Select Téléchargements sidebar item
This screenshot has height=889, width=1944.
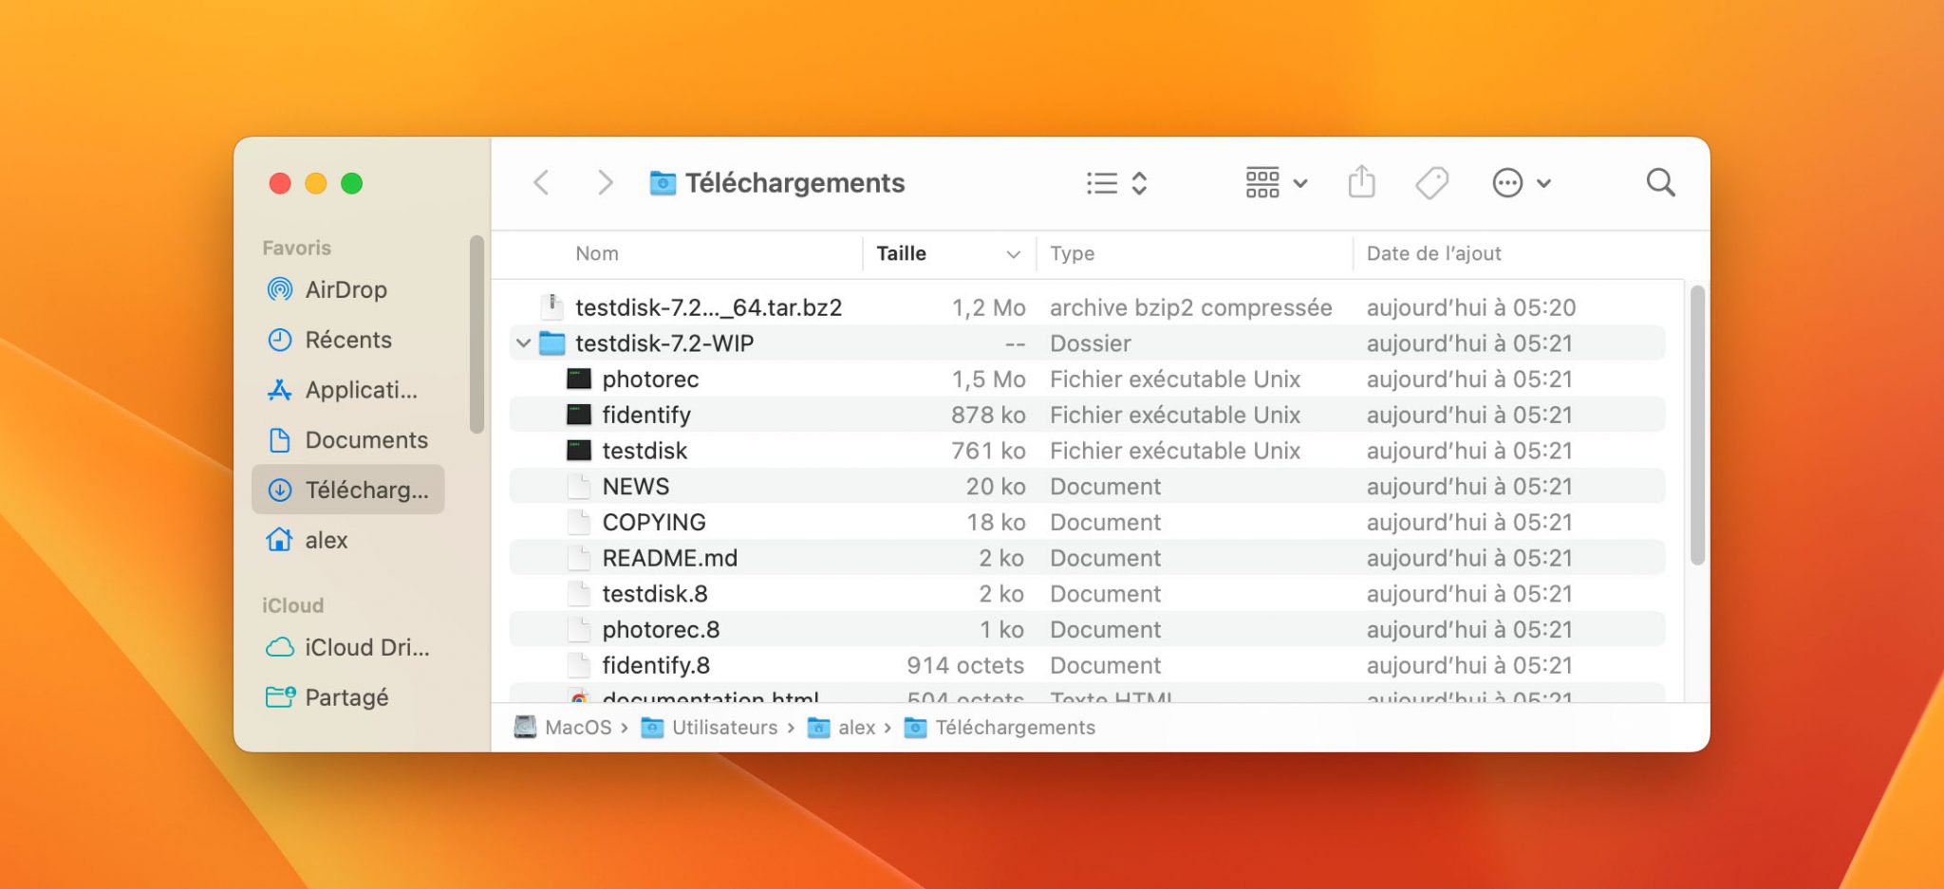347,490
